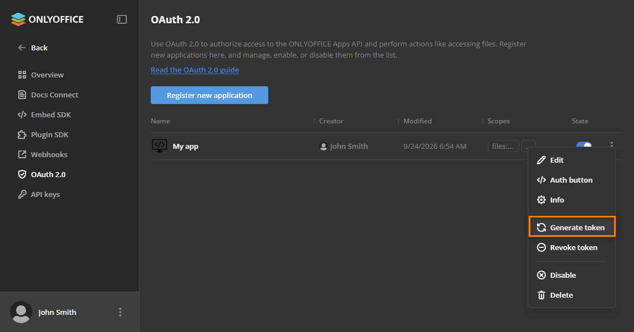Click the ONLYOFFICE logo
634x332 pixels.
click(47, 19)
